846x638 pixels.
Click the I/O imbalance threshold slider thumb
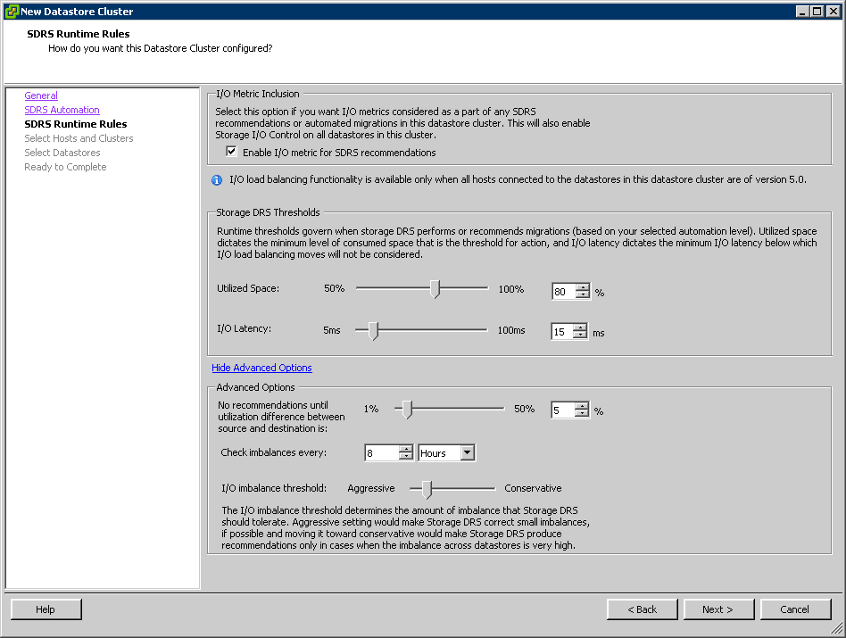pos(427,489)
